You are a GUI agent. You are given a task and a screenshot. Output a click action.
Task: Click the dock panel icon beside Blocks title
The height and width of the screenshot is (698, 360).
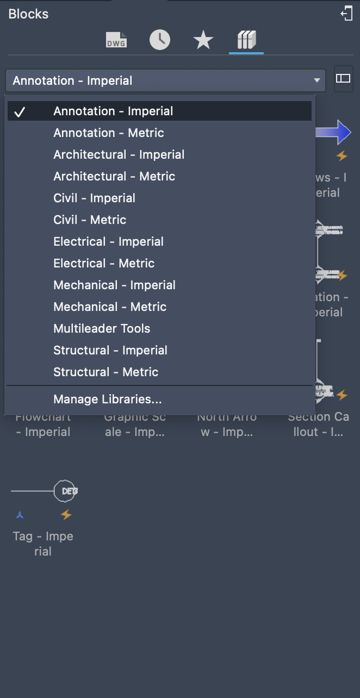[x=346, y=14]
